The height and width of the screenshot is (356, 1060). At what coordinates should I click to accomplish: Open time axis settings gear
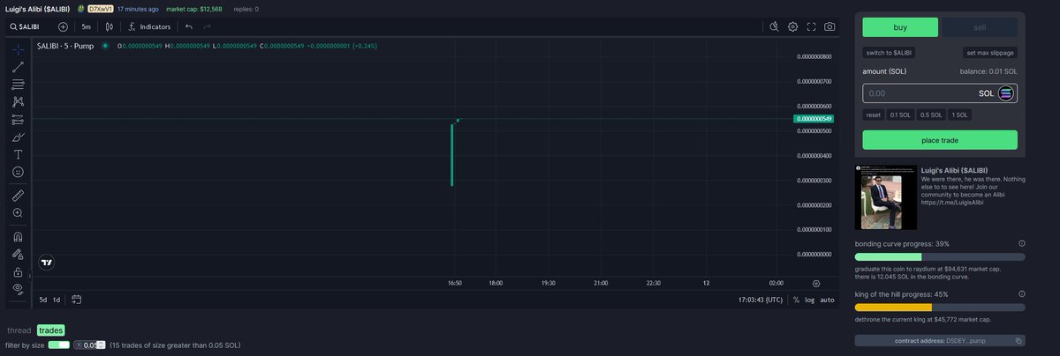click(x=816, y=283)
